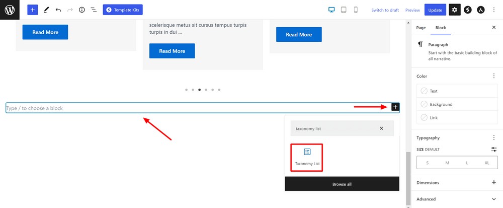Select the pencil Tools icon

46,10
